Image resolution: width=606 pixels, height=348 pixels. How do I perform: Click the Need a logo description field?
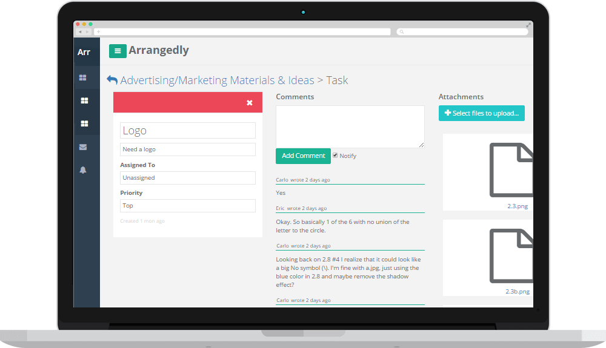point(188,149)
